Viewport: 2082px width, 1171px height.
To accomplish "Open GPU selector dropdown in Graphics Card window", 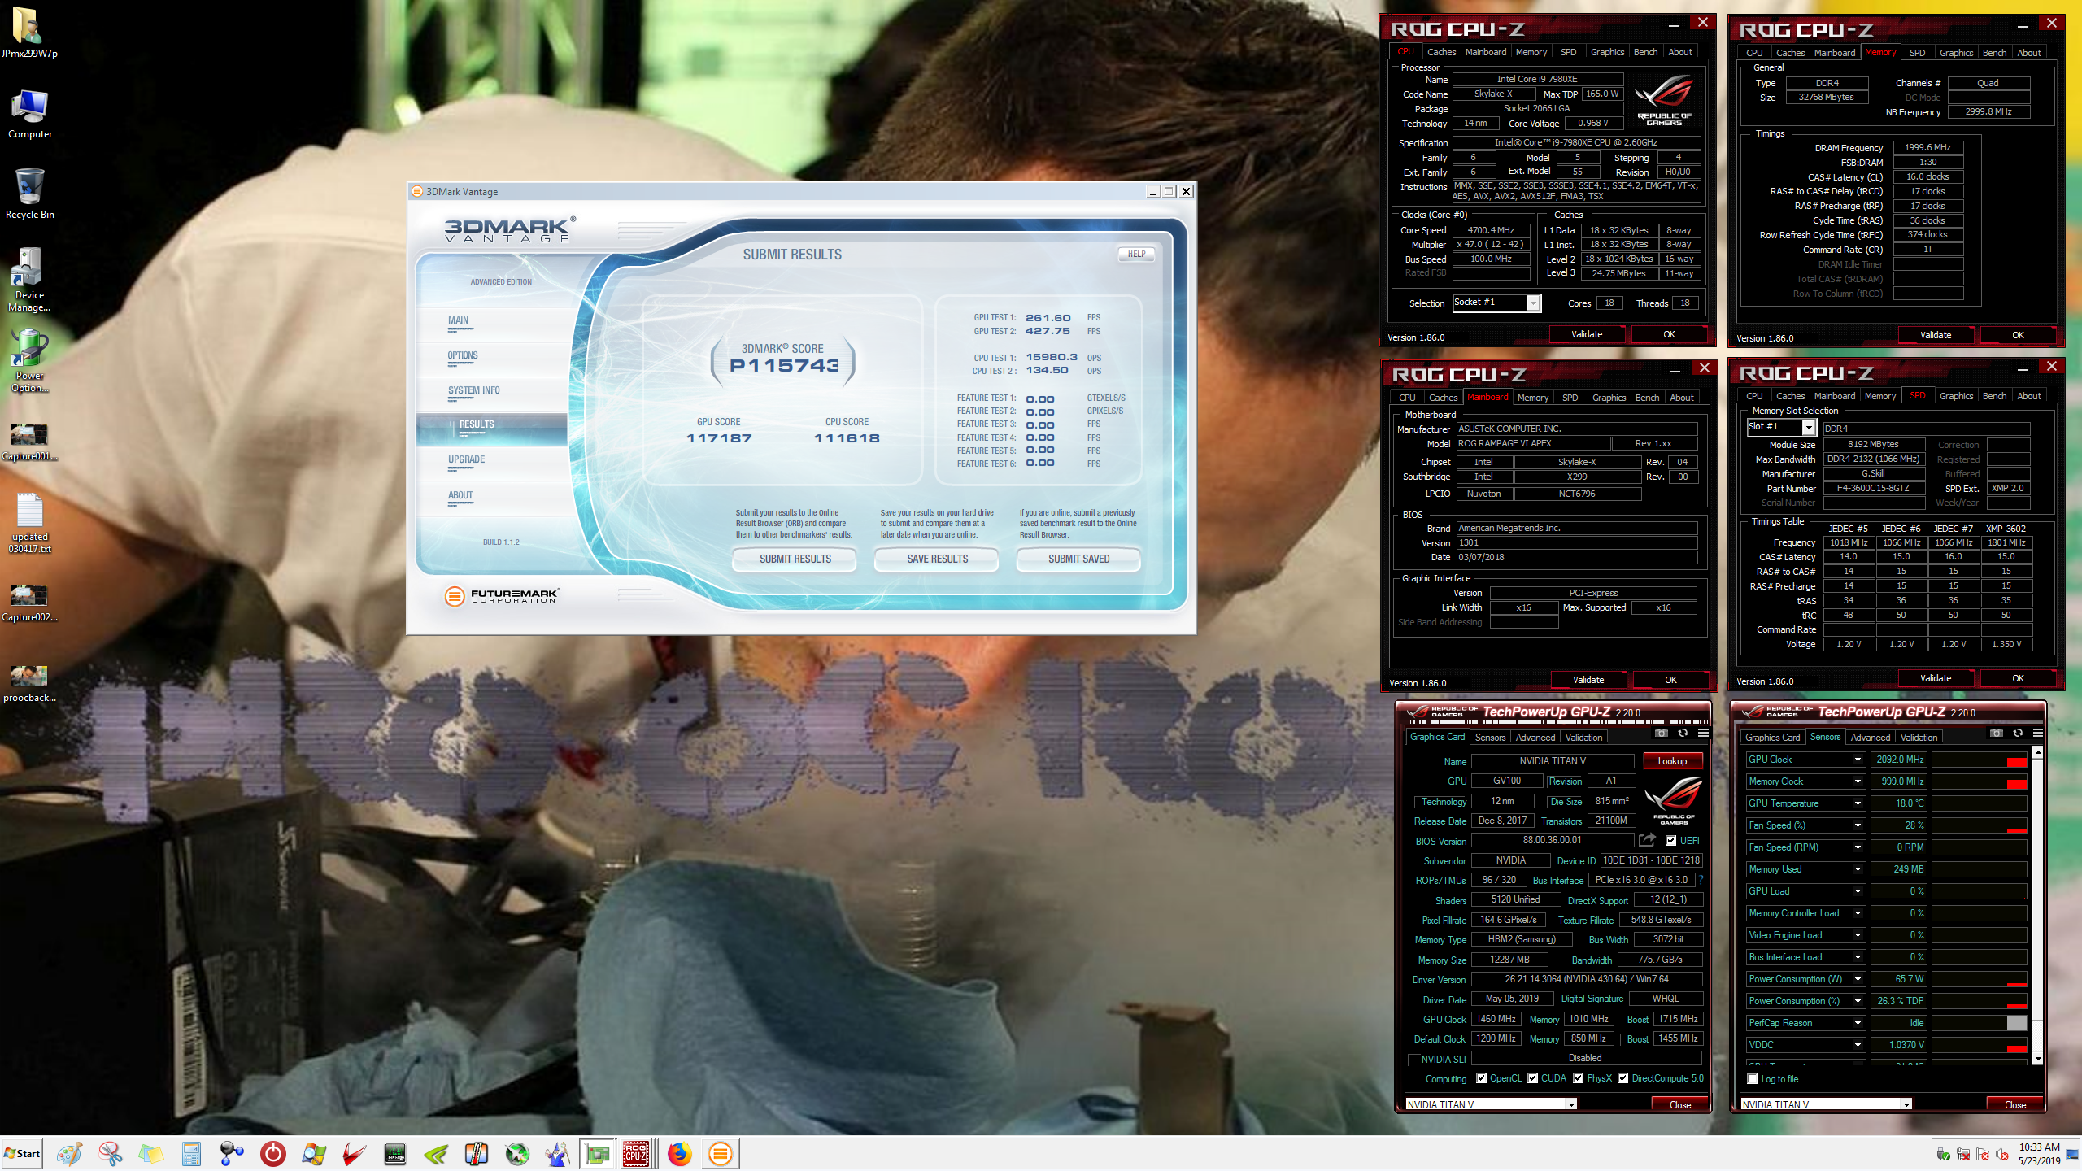I will [x=1571, y=1104].
